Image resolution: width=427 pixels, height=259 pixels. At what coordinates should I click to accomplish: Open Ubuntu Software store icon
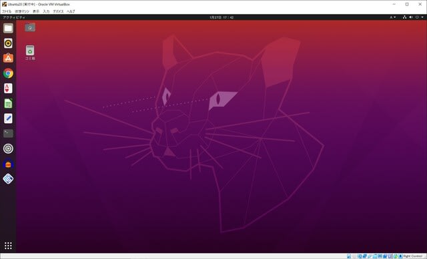click(8, 58)
